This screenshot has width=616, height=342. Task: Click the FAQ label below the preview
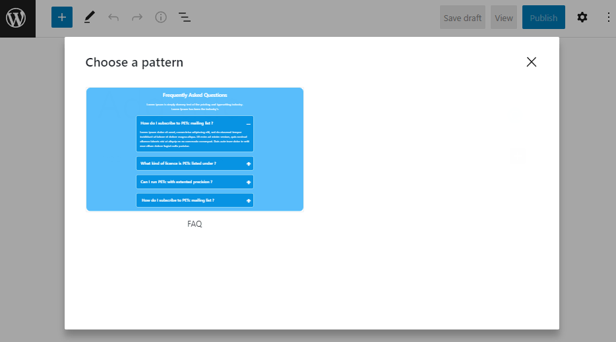195,224
